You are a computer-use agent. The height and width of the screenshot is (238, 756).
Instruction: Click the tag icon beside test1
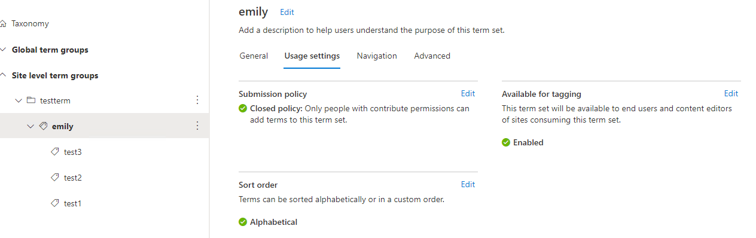[55, 203]
